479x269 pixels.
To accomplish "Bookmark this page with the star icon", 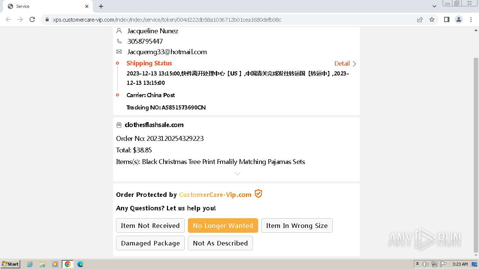I will click(x=432, y=19).
